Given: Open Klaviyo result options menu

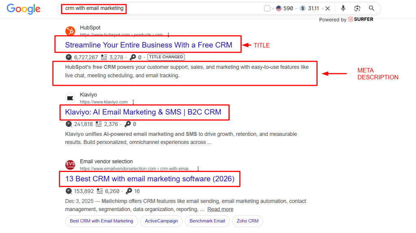Looking at the screenshot, I should [133, 102].
